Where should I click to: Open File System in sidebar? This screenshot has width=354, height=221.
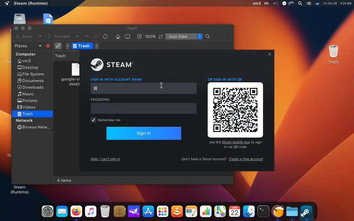30,74
